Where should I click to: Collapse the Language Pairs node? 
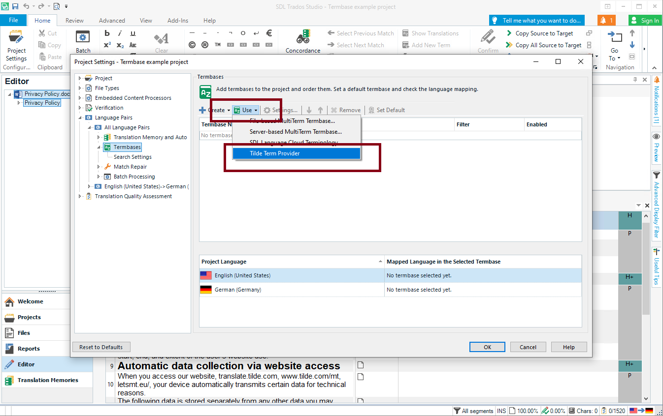(x=80, y=118)
